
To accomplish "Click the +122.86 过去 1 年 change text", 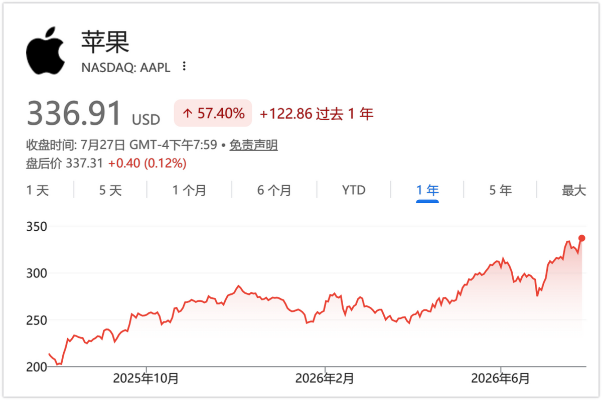I will tap(317, 114).
